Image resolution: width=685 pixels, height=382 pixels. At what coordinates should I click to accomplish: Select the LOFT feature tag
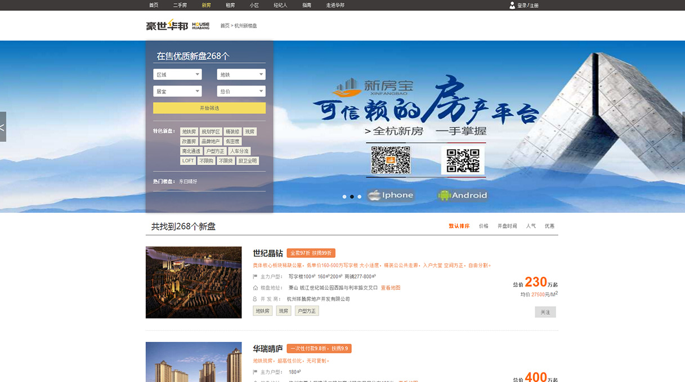click(188, 161)
